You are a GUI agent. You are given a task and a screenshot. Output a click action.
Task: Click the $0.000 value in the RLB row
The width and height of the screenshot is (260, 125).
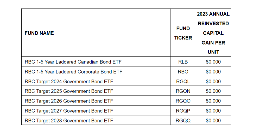coord(213,62)
